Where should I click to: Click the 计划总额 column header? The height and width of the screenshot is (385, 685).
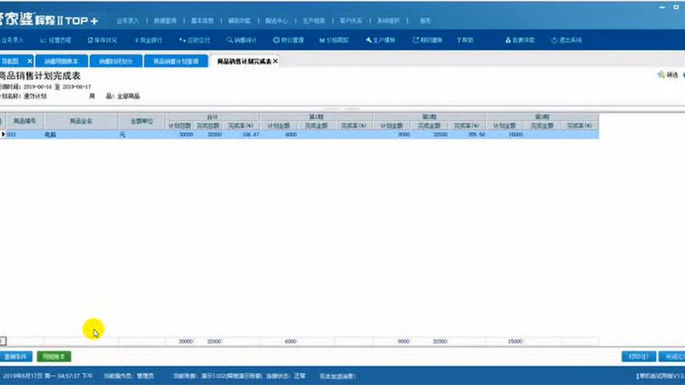pos(180,126)
